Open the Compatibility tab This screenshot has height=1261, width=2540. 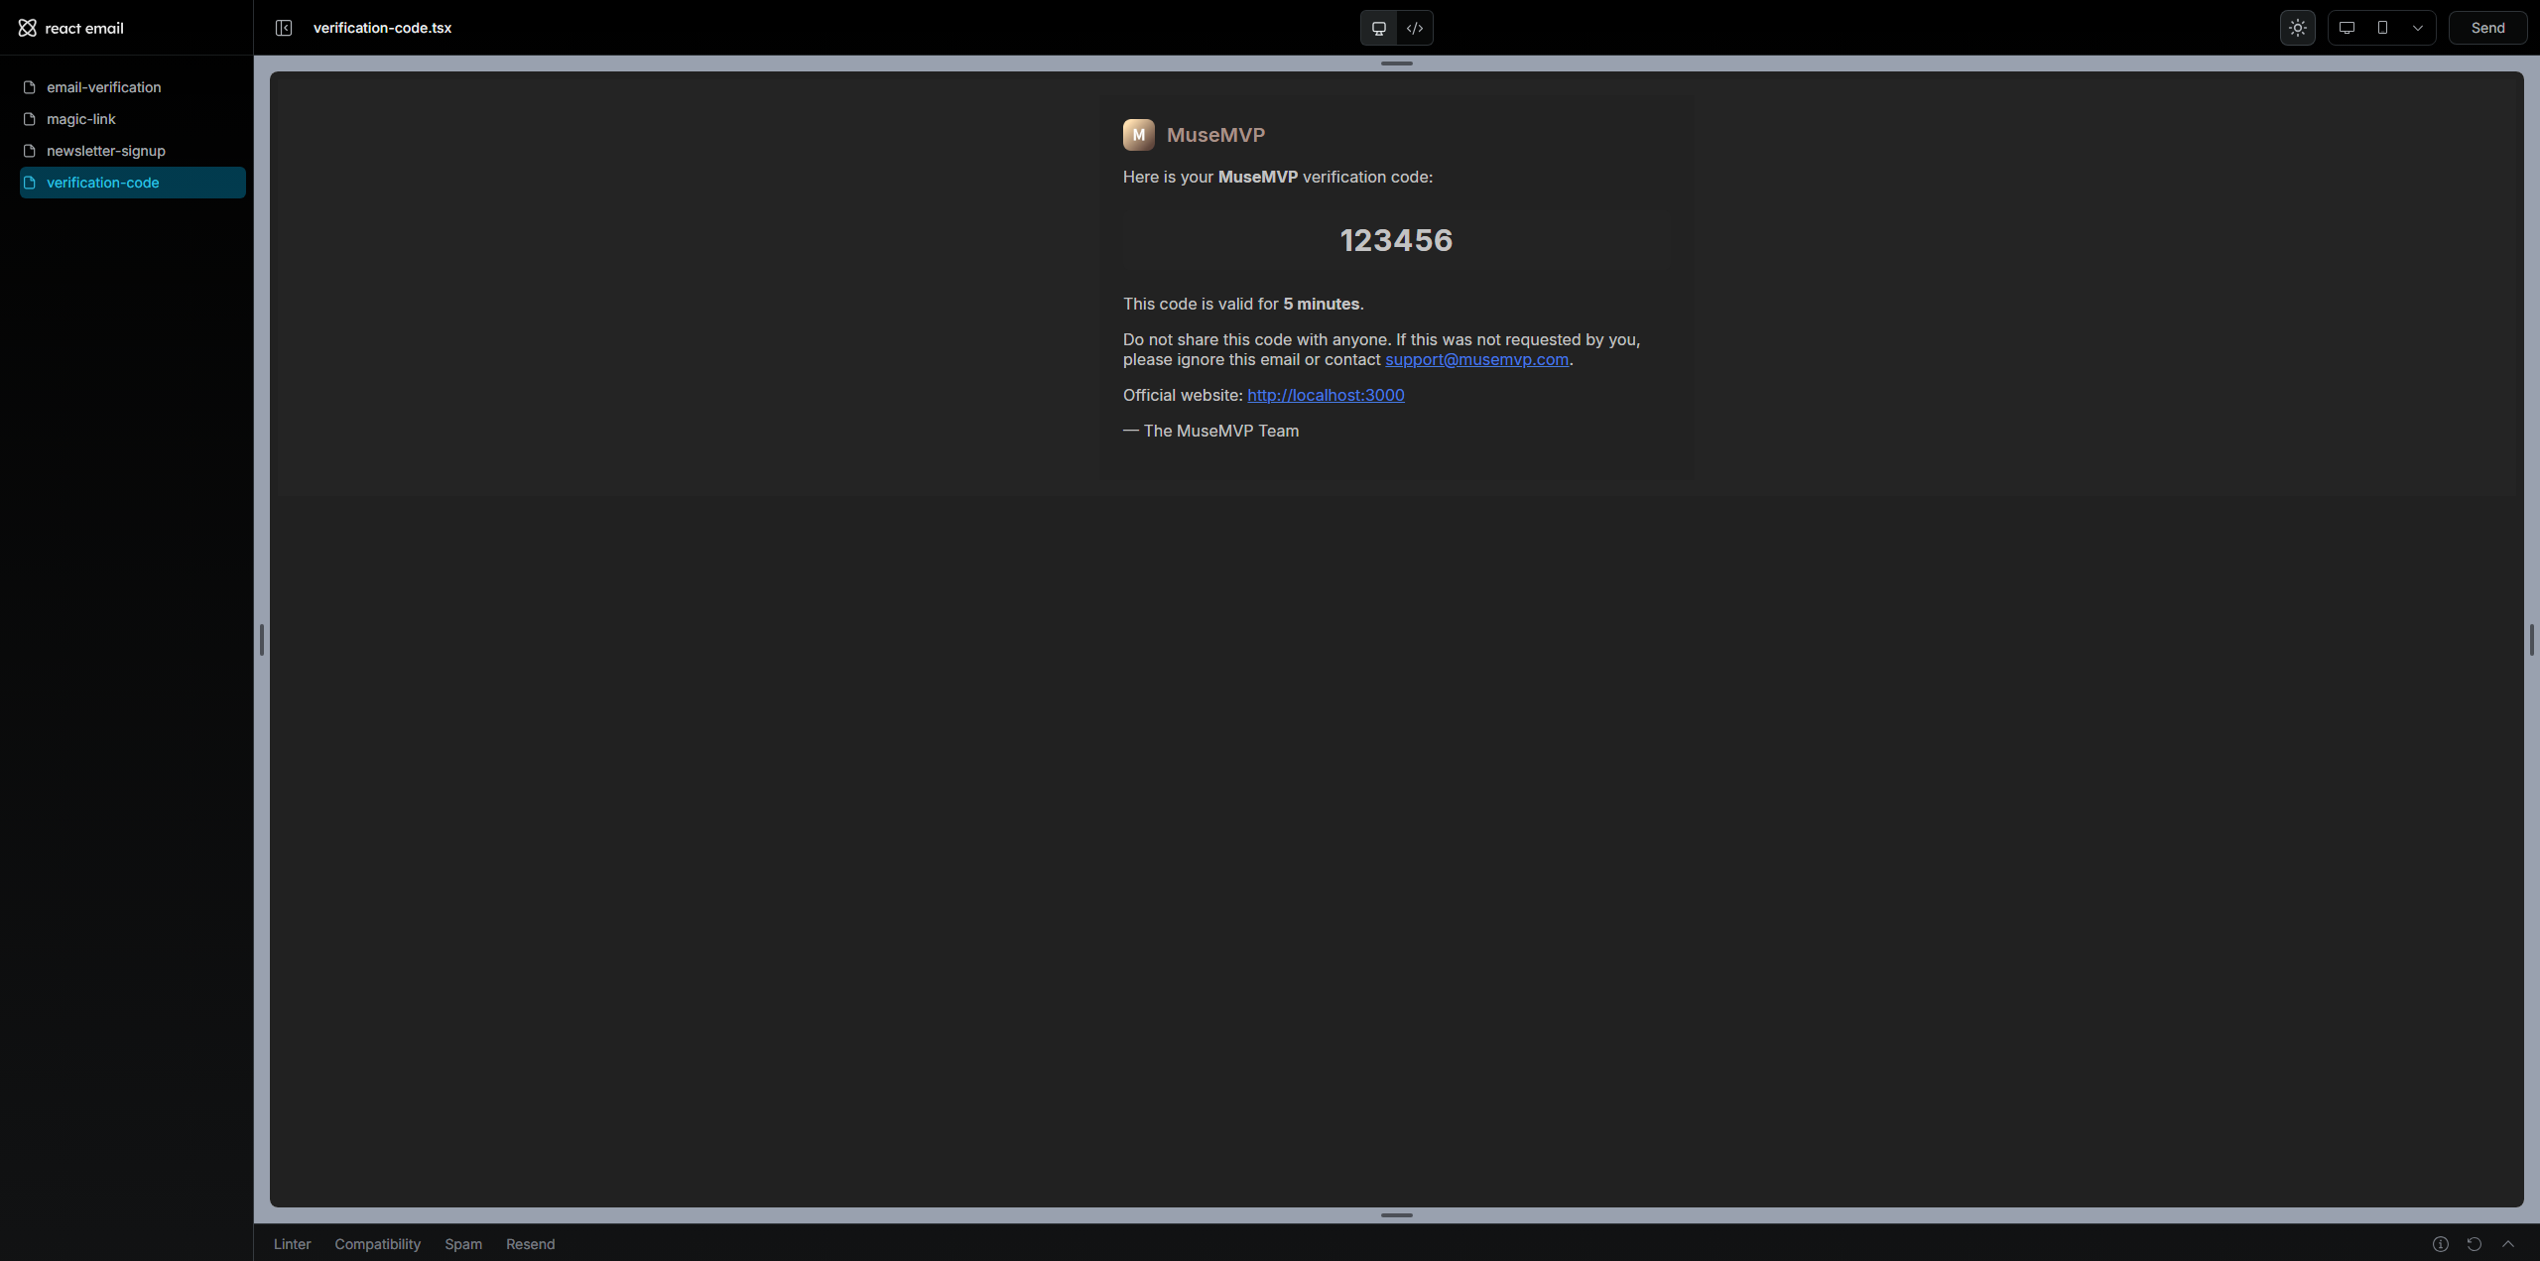point(377,1244)
